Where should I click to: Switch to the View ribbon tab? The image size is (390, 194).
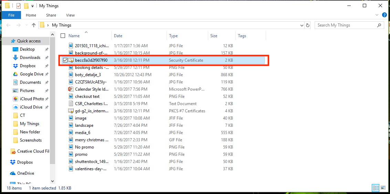point(70,15)
